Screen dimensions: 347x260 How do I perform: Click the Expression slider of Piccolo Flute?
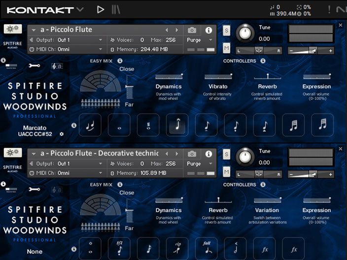(317, 76)
